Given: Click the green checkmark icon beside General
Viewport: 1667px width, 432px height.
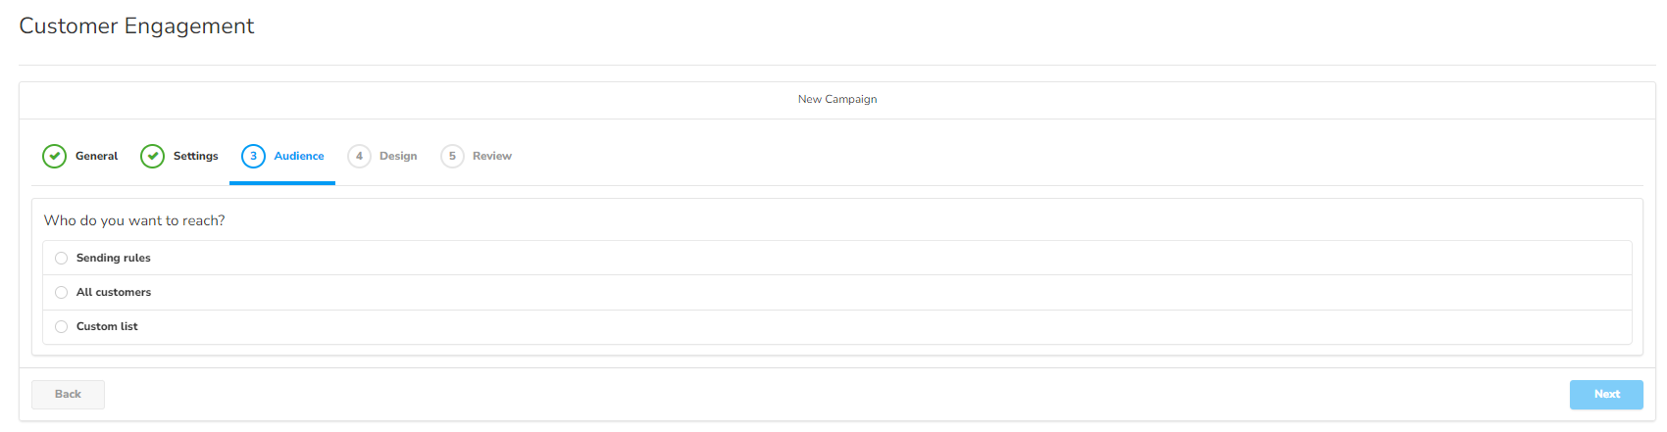Looking at the screenshot, I should [55, 156].
